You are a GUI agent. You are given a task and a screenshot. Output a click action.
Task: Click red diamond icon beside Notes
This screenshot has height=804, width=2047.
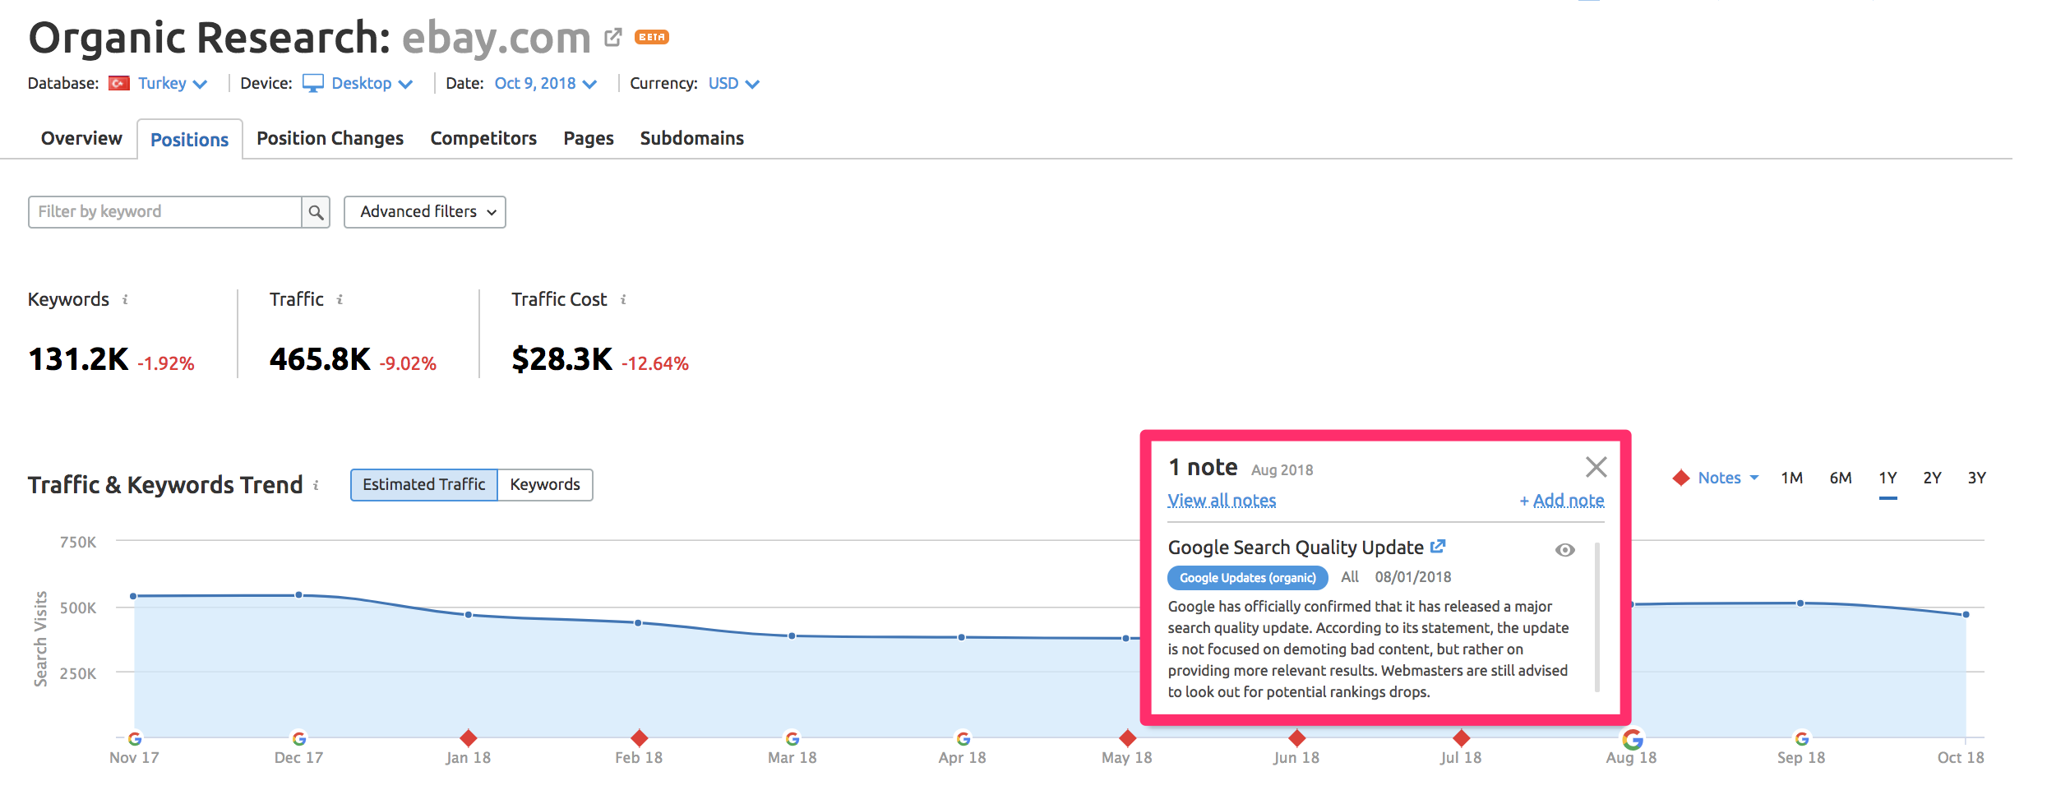1681,478
